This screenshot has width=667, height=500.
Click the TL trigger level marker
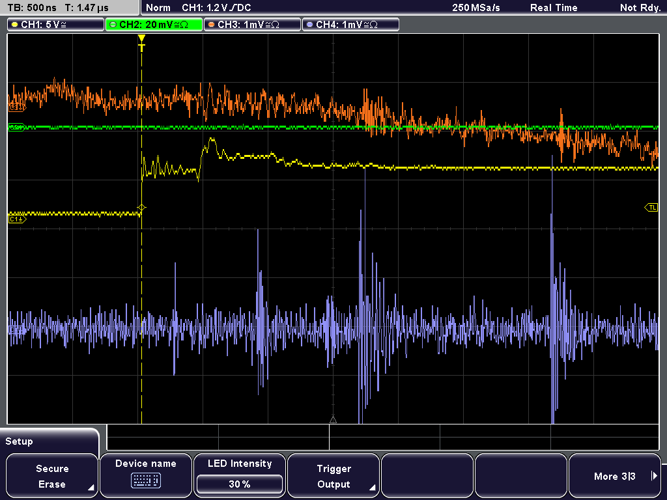click(651, 208)
